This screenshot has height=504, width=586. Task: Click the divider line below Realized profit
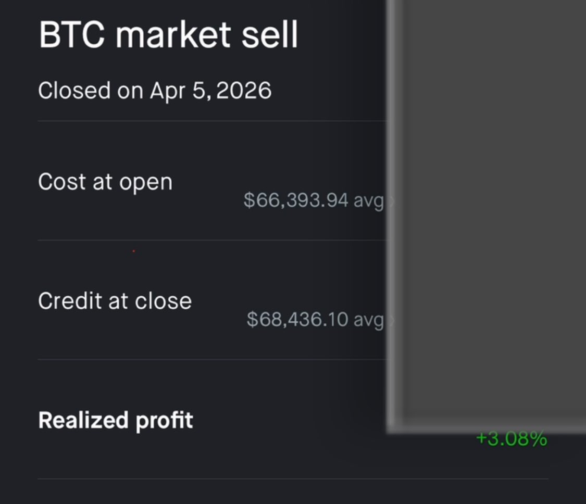[x=292, y=478]
